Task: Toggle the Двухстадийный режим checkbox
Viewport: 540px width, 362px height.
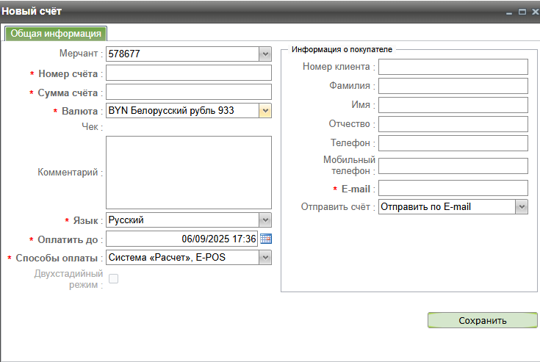Action: (113, 278)
